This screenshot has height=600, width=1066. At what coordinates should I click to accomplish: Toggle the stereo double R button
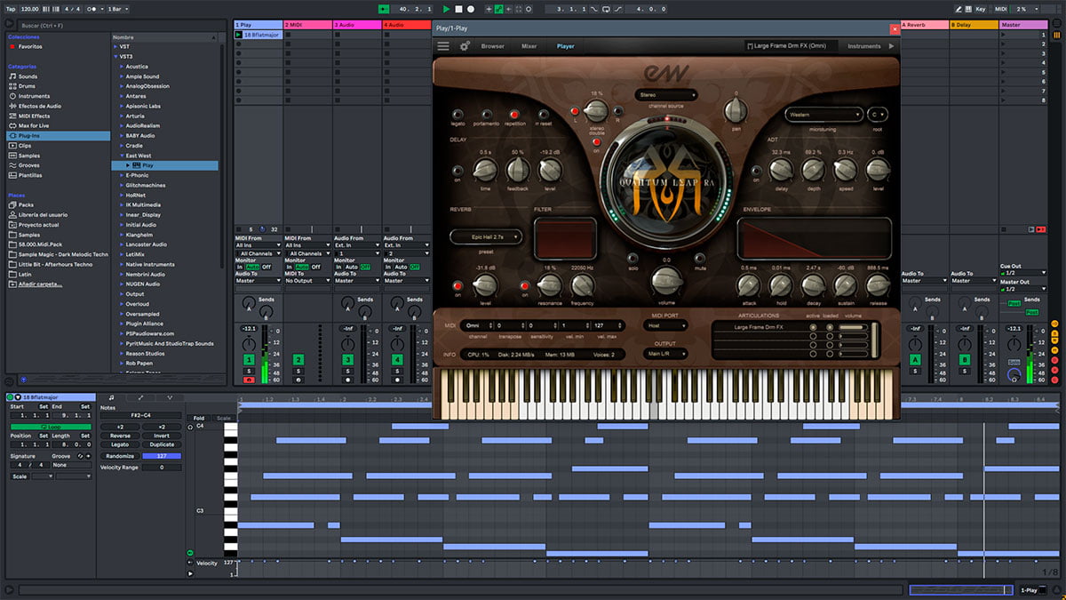(x=618, y=112)
